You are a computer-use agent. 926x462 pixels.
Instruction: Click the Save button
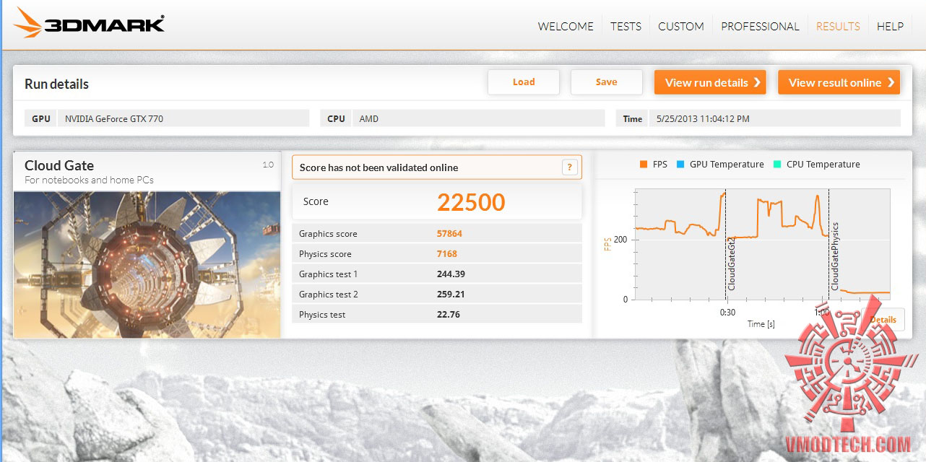(x=607, y=82)
